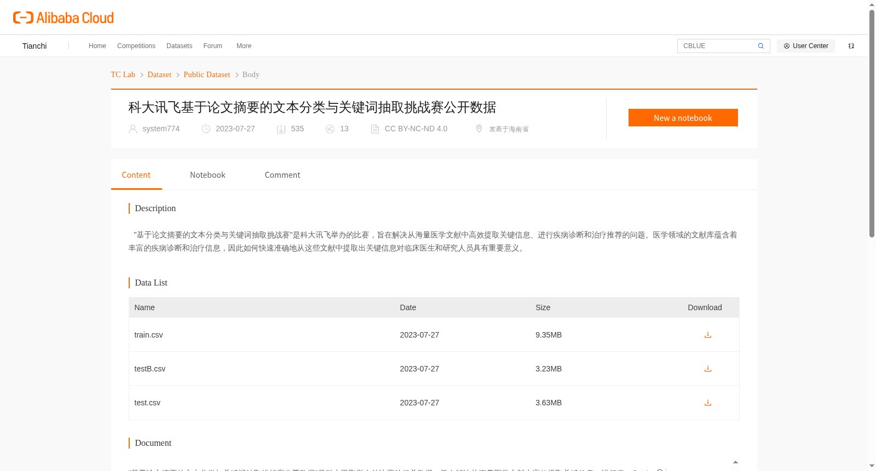
Task: Click the scrollbar down arrow
Action: pos(872,466)
